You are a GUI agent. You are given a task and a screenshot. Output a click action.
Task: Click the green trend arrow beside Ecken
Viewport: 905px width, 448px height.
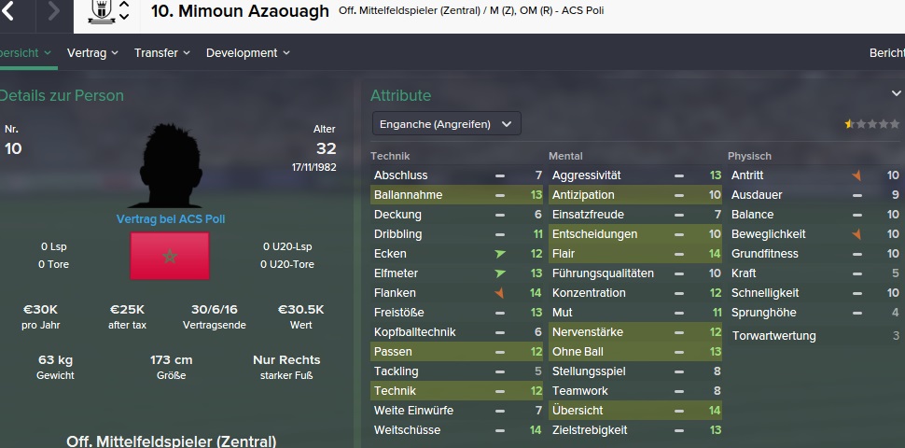pyautogui.click(x=500, y=254)
